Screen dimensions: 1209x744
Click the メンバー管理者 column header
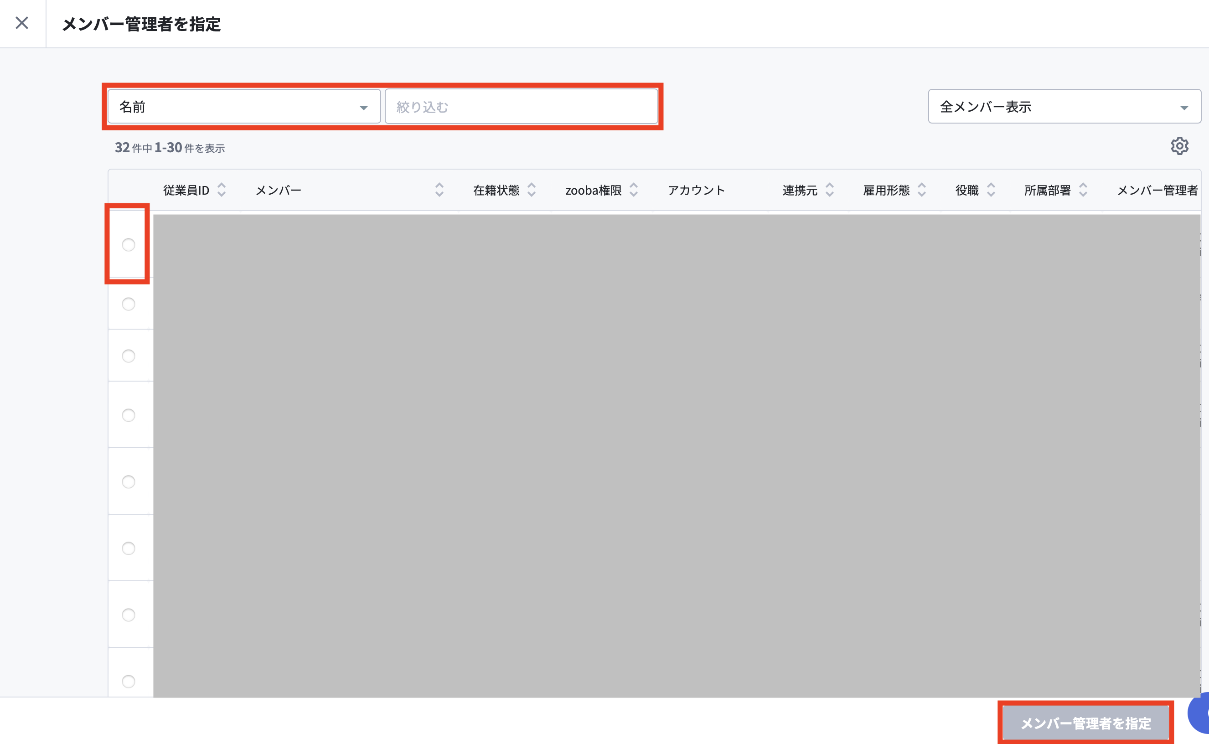click(1157, 191)
